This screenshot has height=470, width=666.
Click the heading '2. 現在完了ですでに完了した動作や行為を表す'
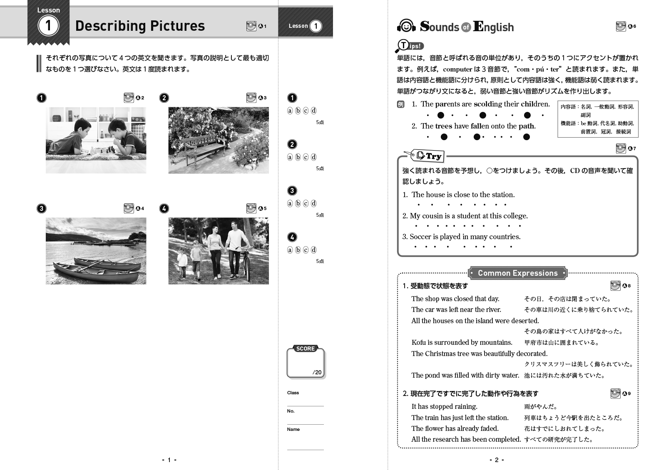pyautogui.click(x=470, y=393)
